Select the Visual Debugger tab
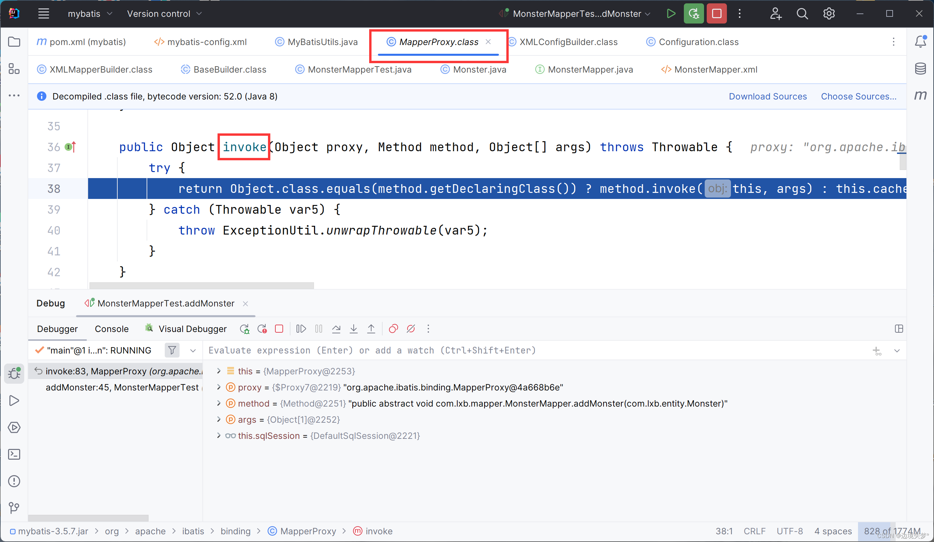 pos(186,329)
